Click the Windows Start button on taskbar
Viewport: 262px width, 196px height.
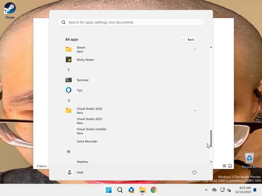click(x=108, y=190)
